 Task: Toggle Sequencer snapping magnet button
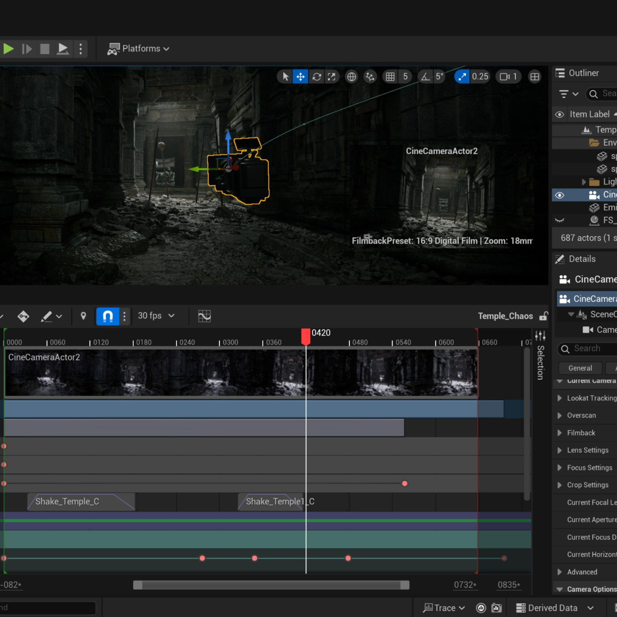(108, 316)
